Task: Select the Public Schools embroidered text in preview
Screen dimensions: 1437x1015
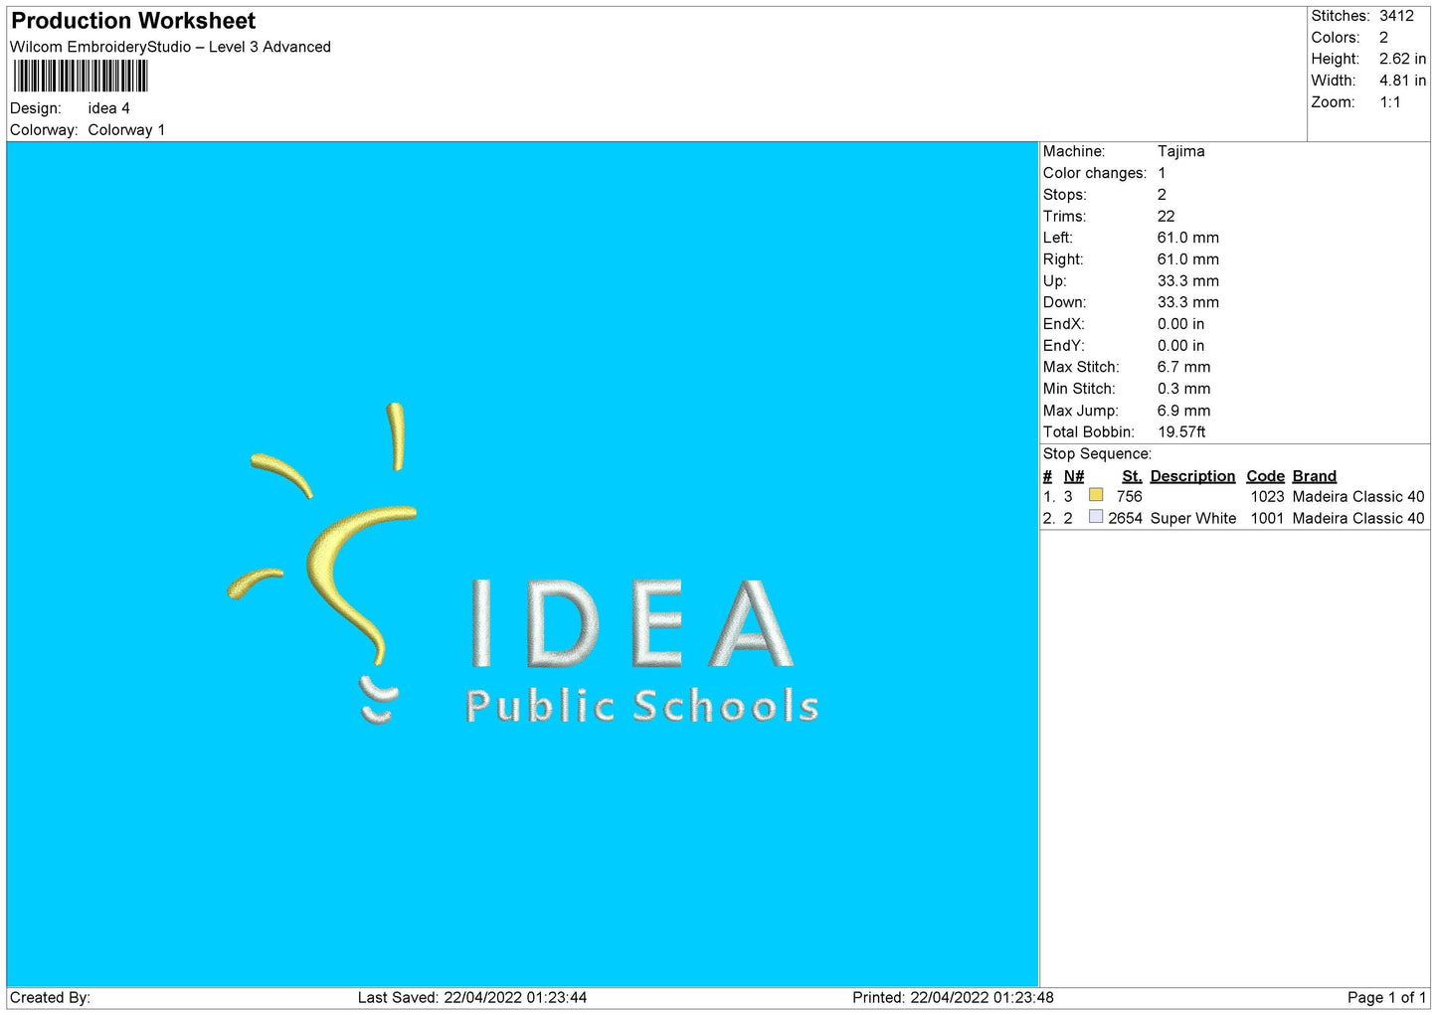Action: click(x=642, y=706)
